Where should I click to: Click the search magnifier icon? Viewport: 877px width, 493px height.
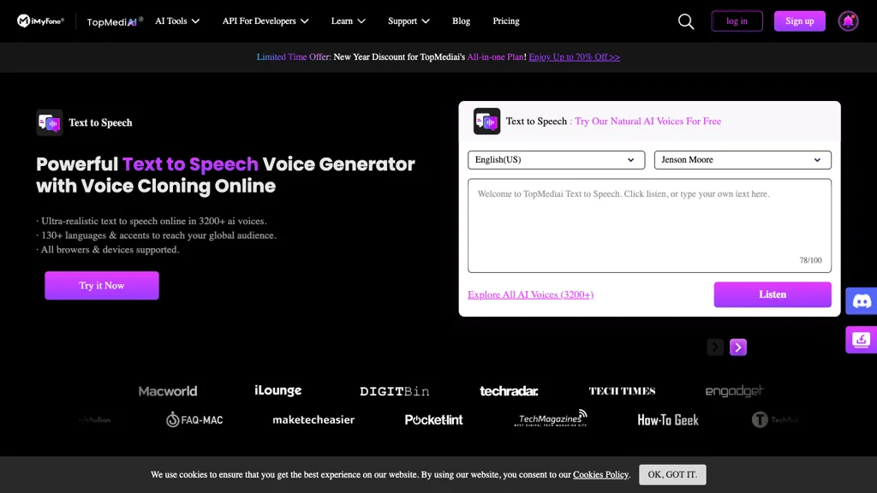tap(686, 21)
